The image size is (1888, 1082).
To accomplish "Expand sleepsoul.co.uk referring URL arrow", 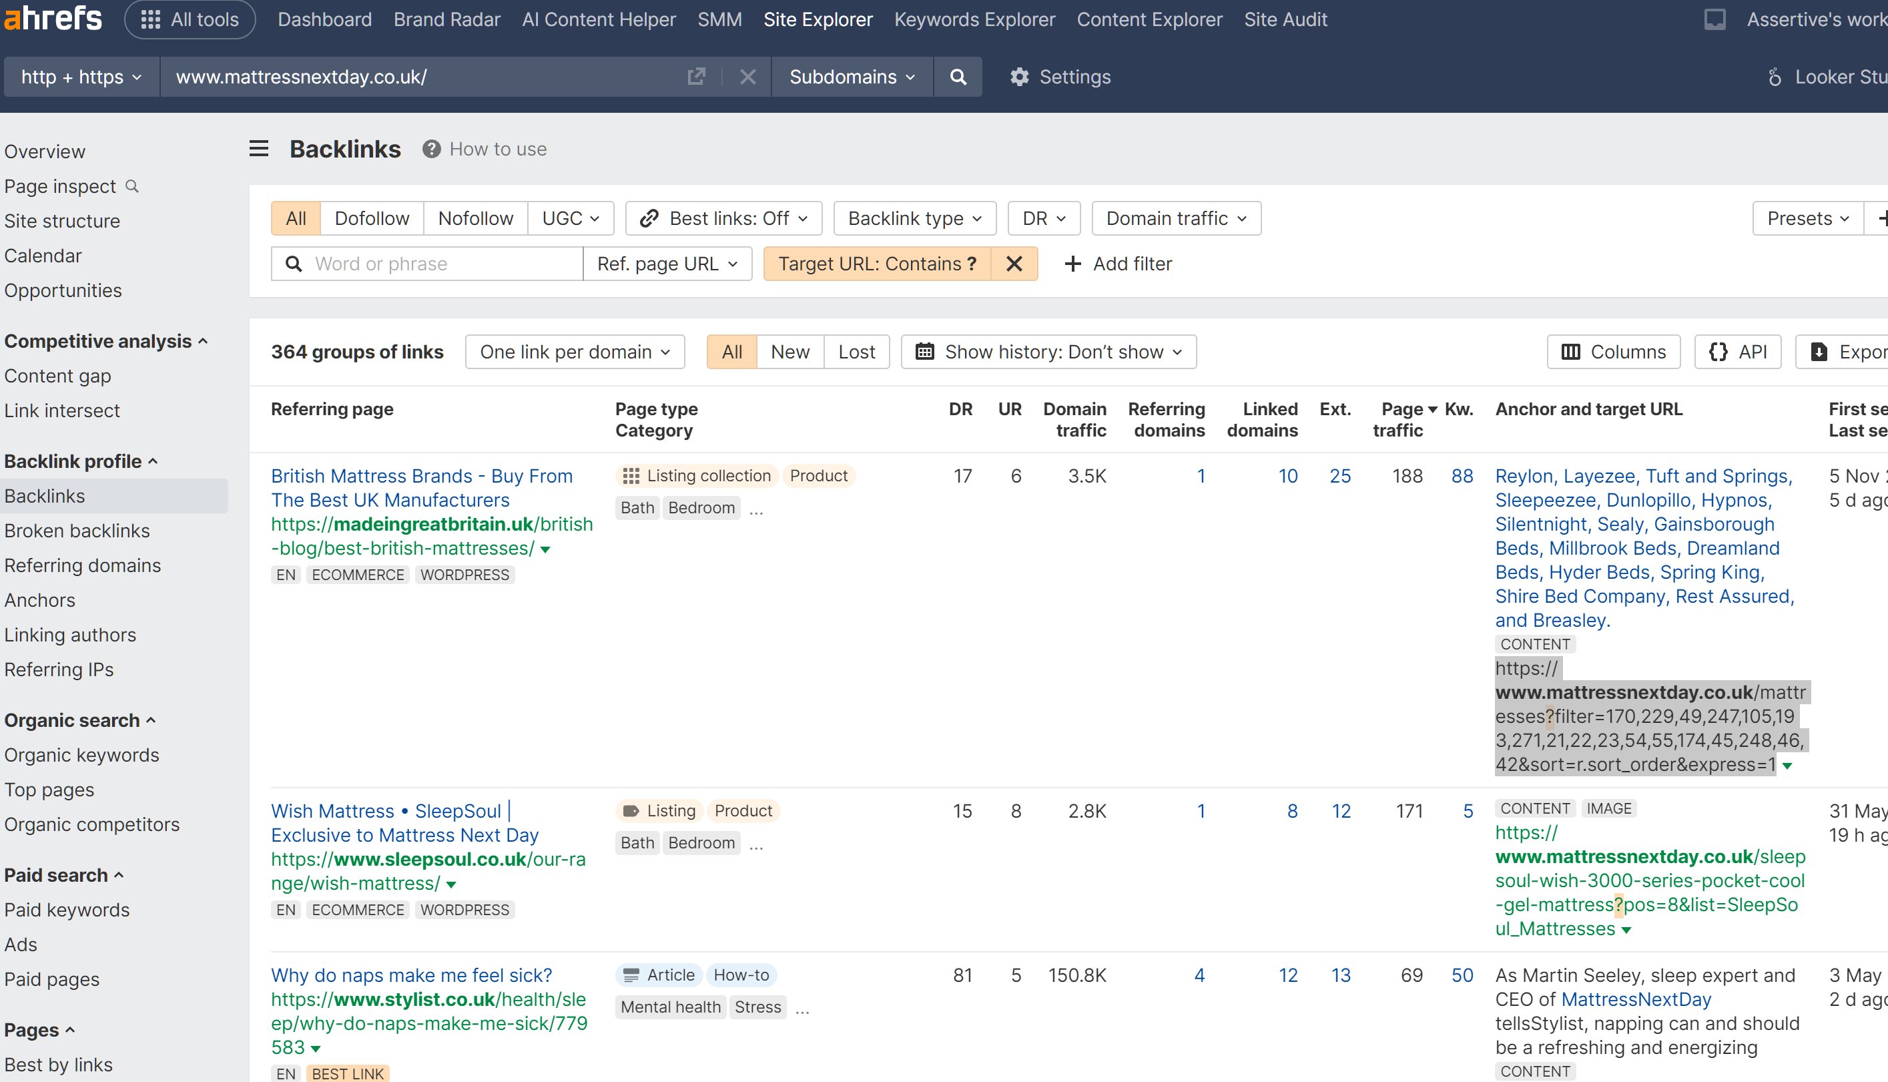I will (x=451, y=885).
